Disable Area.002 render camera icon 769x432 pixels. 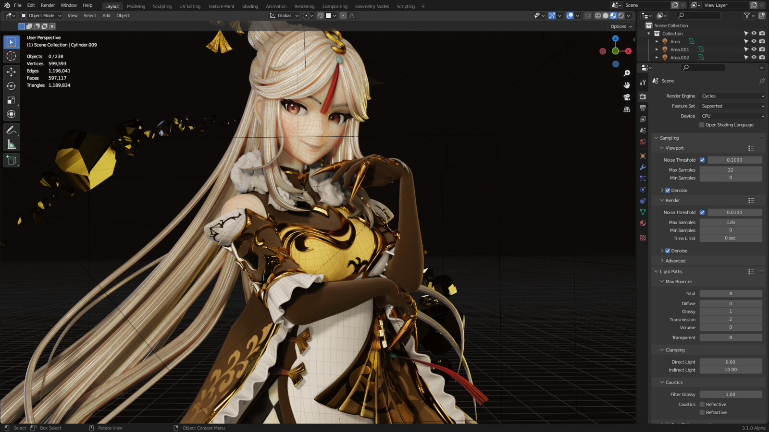click(x=762, y=58)
